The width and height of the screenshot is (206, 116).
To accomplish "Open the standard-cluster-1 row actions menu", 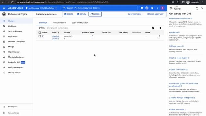I will [159, 36].
